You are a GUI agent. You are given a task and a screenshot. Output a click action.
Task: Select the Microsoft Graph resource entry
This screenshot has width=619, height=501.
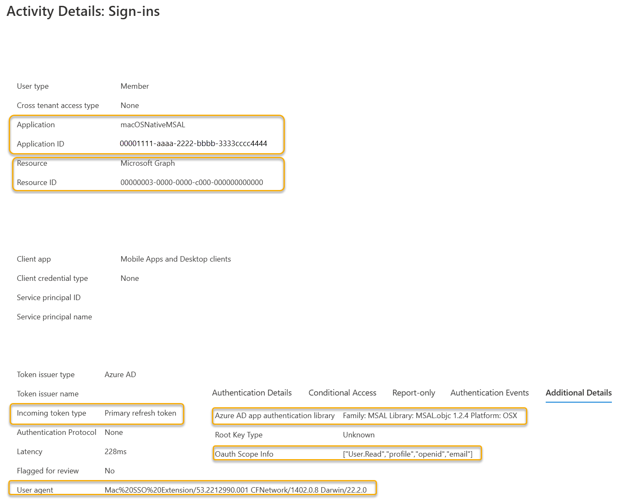(147, 163)
